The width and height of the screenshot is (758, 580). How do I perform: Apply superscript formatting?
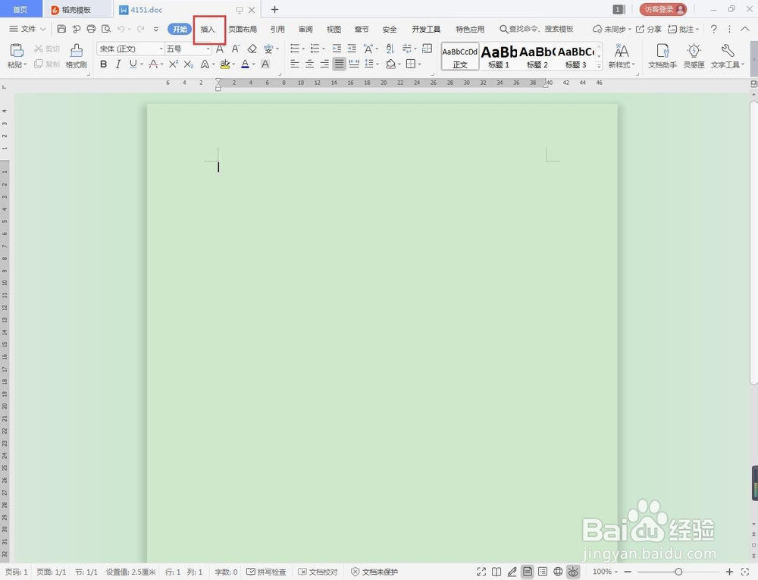click(171, 64)
